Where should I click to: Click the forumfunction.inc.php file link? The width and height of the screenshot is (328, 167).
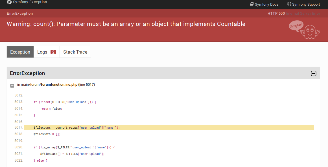[x=59, y=84]
